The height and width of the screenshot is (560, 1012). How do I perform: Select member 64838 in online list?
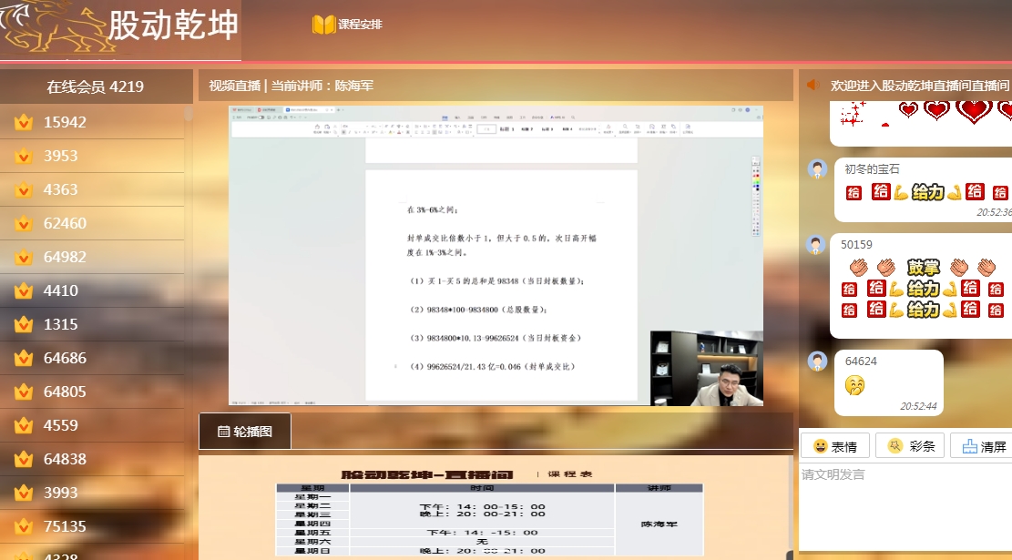(92, 459)
